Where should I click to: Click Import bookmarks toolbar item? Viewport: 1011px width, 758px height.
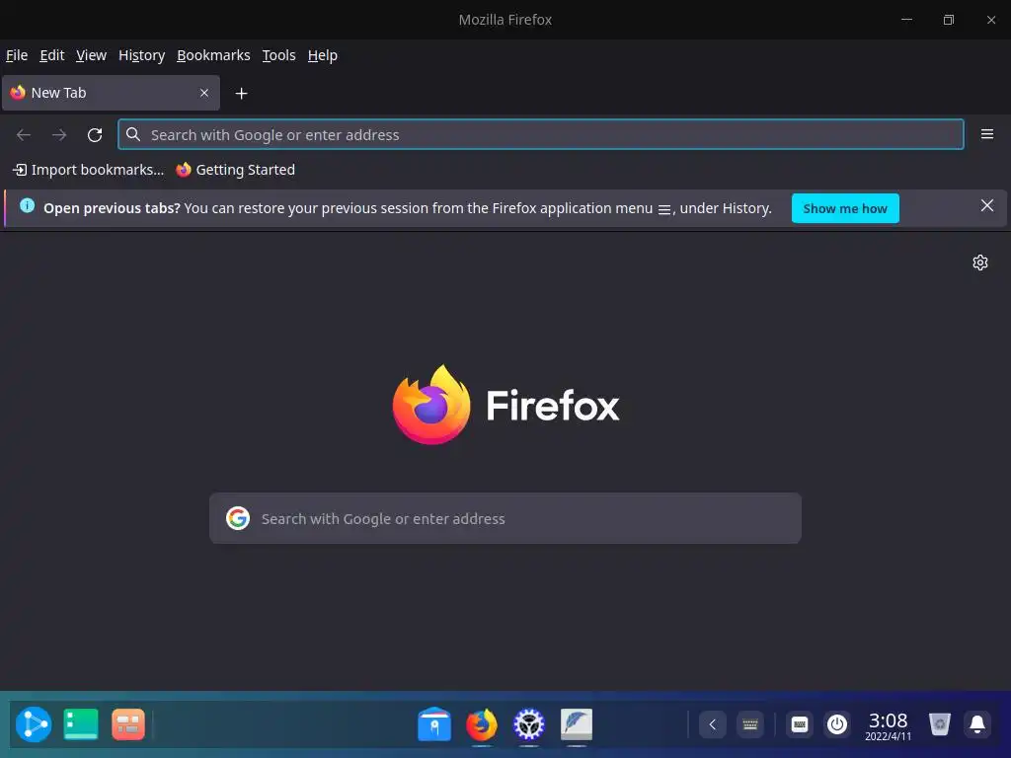tap(88, 170)
